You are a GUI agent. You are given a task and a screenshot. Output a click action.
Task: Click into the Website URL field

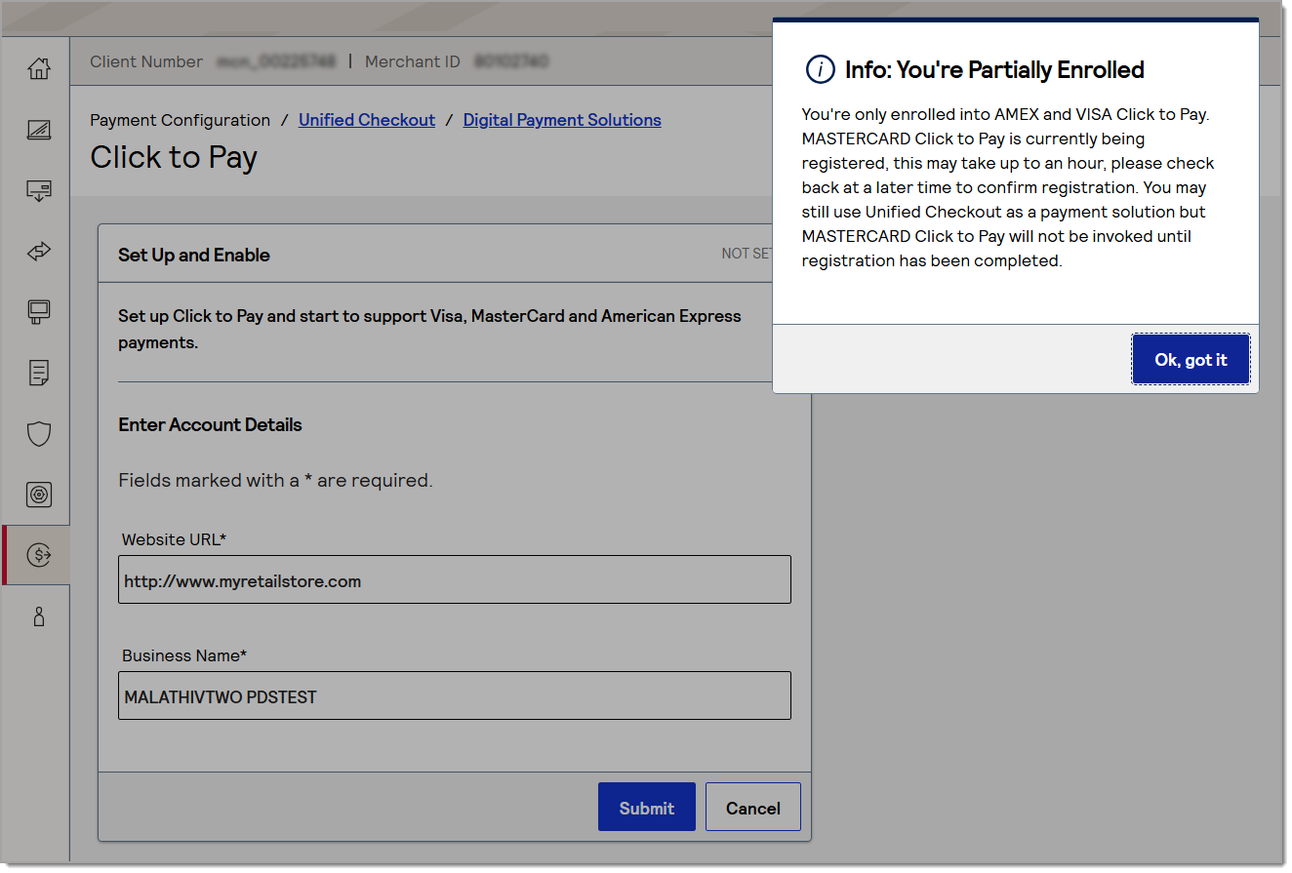pyautogui.click(x=454, y=580)
